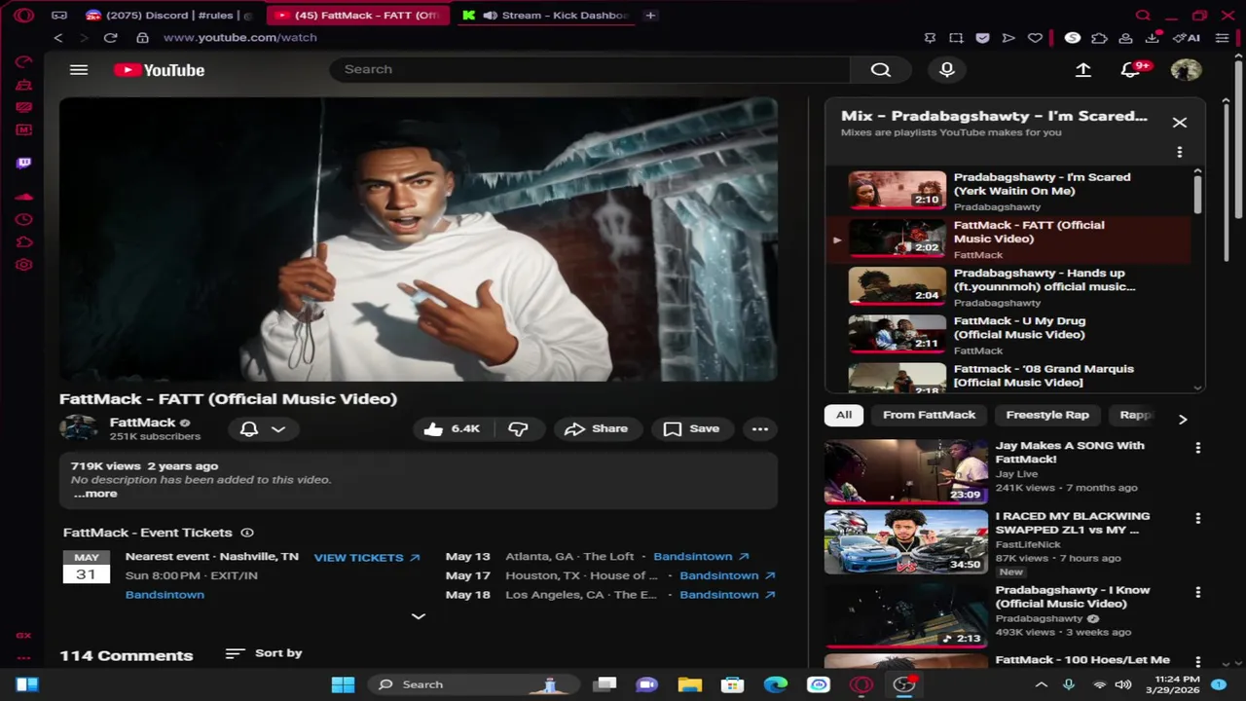Image resolution: width=1246 pixels, height=701 pixels.
Task: Open the upload/create video icon
Action: (x=1082, y=69)
